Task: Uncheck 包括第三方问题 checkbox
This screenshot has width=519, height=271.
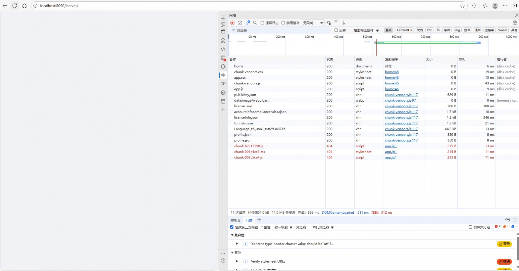Action: point(232,227)
